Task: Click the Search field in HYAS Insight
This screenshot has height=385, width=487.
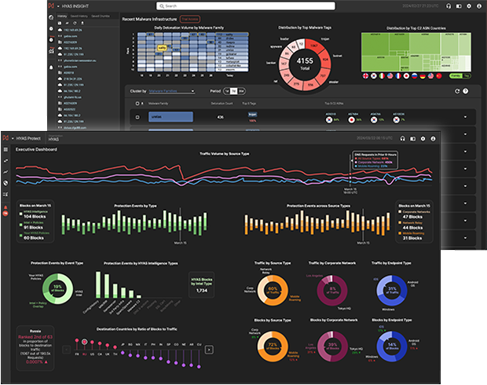Action: click(x=246, y=6)
